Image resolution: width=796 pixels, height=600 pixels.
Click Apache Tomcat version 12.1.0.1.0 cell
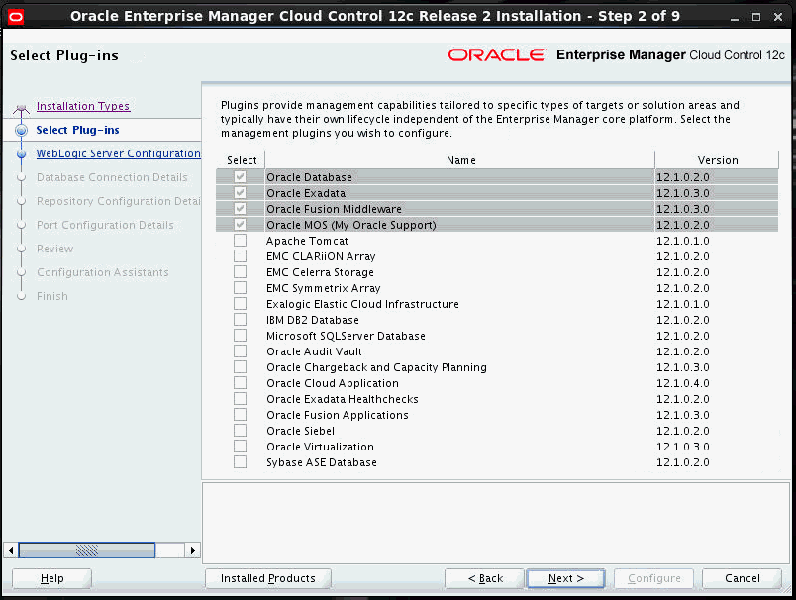point(682,241)
